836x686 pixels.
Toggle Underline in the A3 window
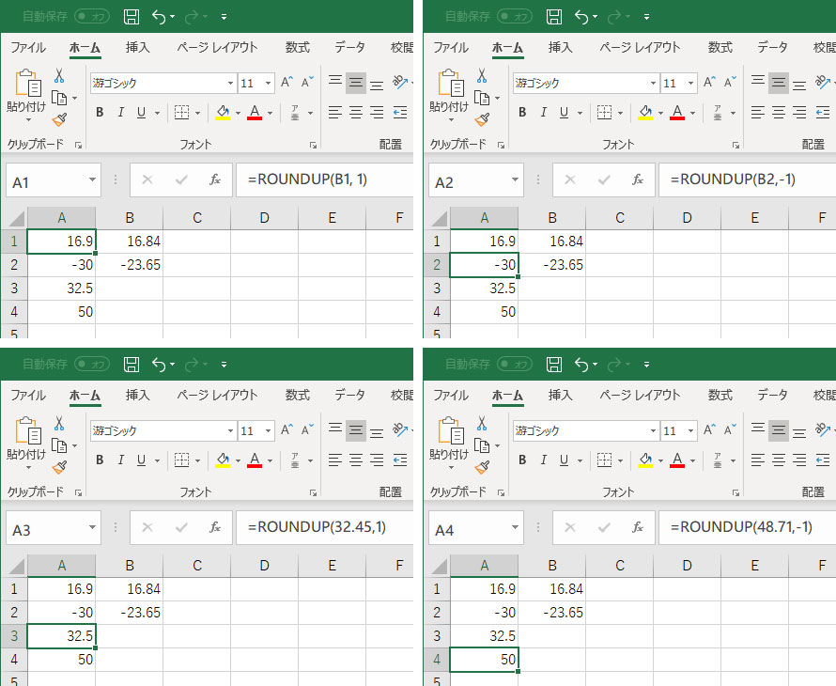pyautogui.click(x=141, y=460)
